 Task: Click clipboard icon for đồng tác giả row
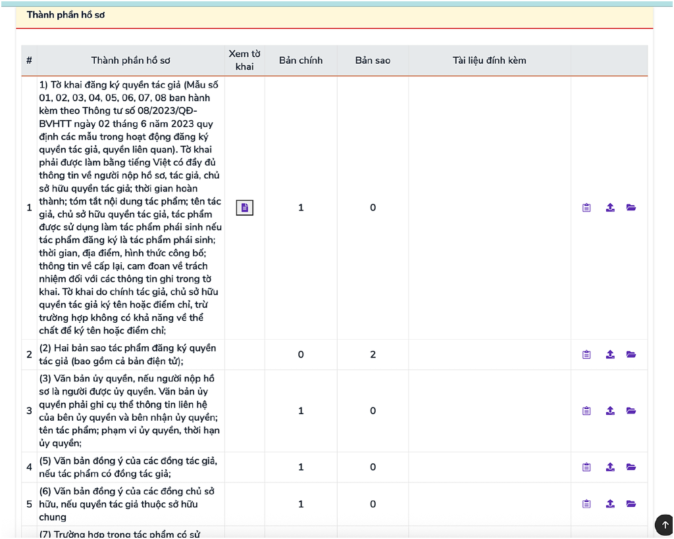point(586,467)
